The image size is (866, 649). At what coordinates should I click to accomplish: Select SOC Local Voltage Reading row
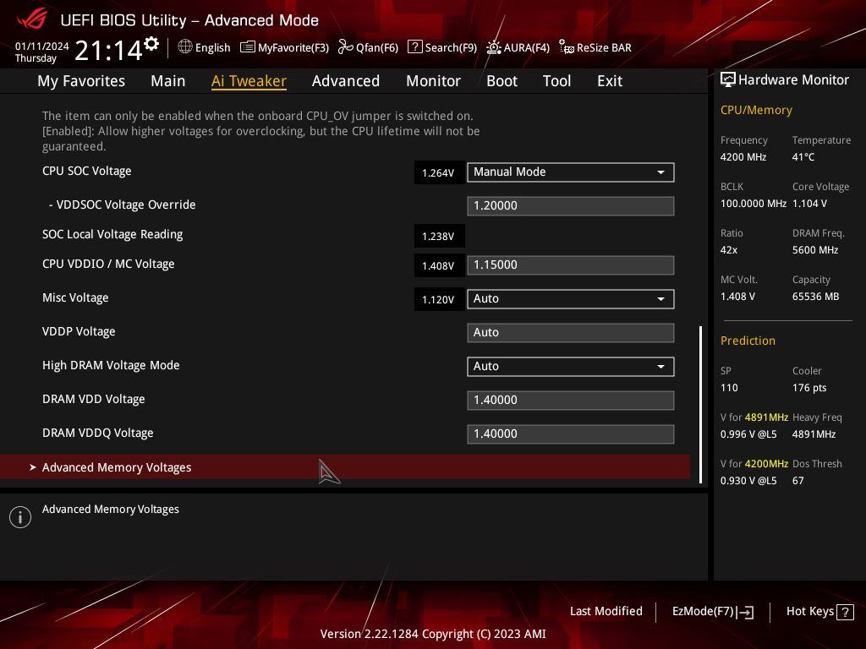point(112,235)
